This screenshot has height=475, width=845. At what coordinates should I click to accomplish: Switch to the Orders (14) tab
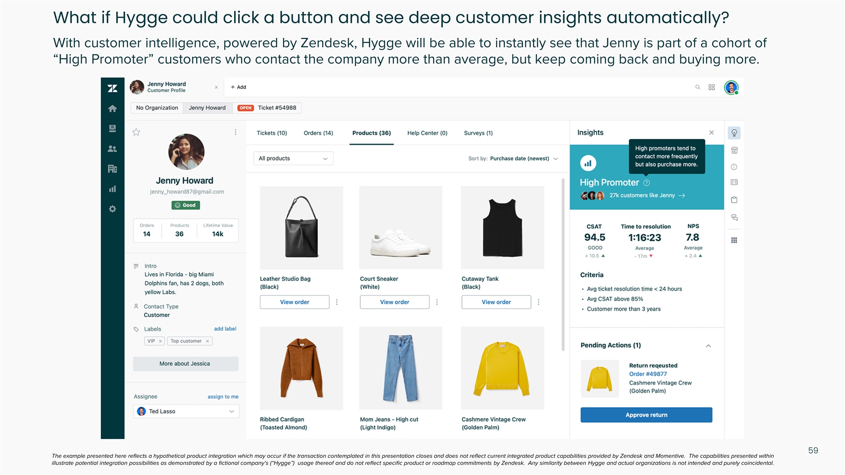pyautogui.click(x=318, y=133)
